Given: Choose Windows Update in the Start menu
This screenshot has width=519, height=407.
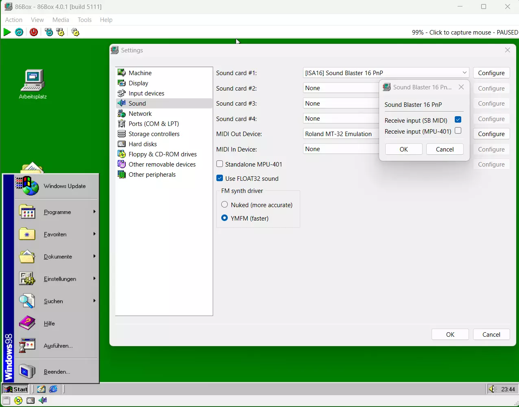Looking at the screenshot, I should point(57,186).
